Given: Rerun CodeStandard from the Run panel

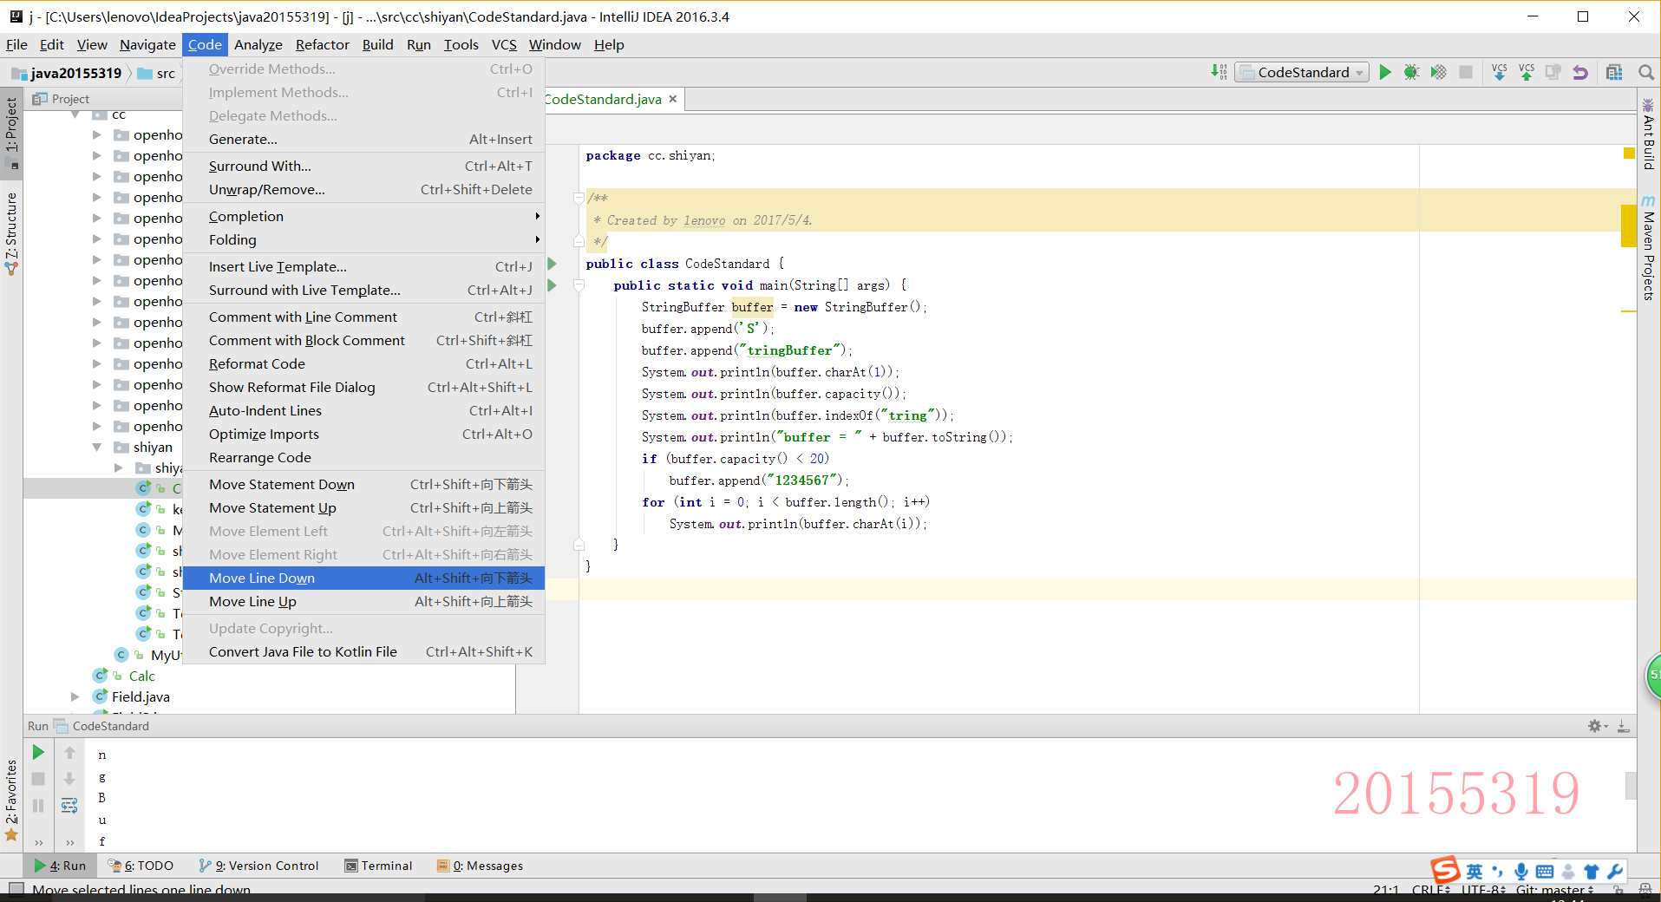Looking at the screenshot, I should tap(38, 752).
